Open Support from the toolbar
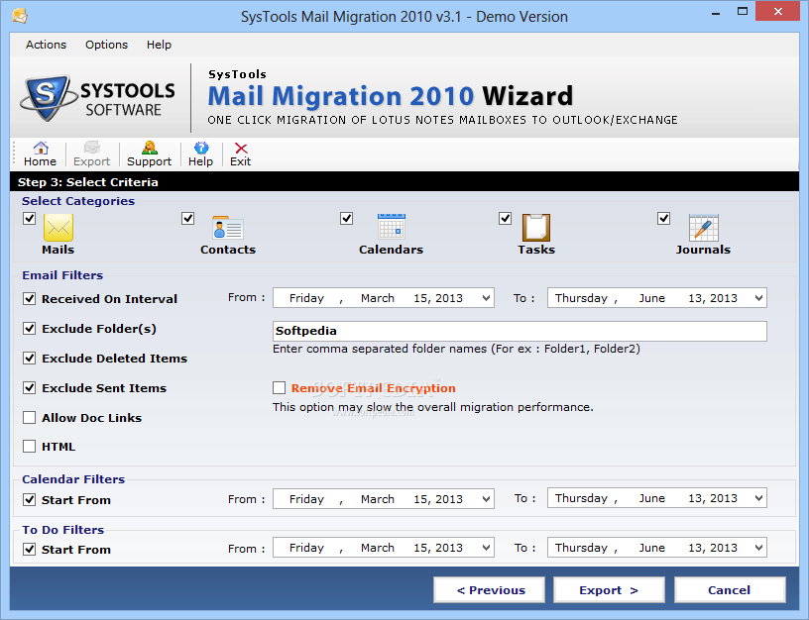This screenshot has height=620, width=809. pyautogui.click(x=149, y=154)
